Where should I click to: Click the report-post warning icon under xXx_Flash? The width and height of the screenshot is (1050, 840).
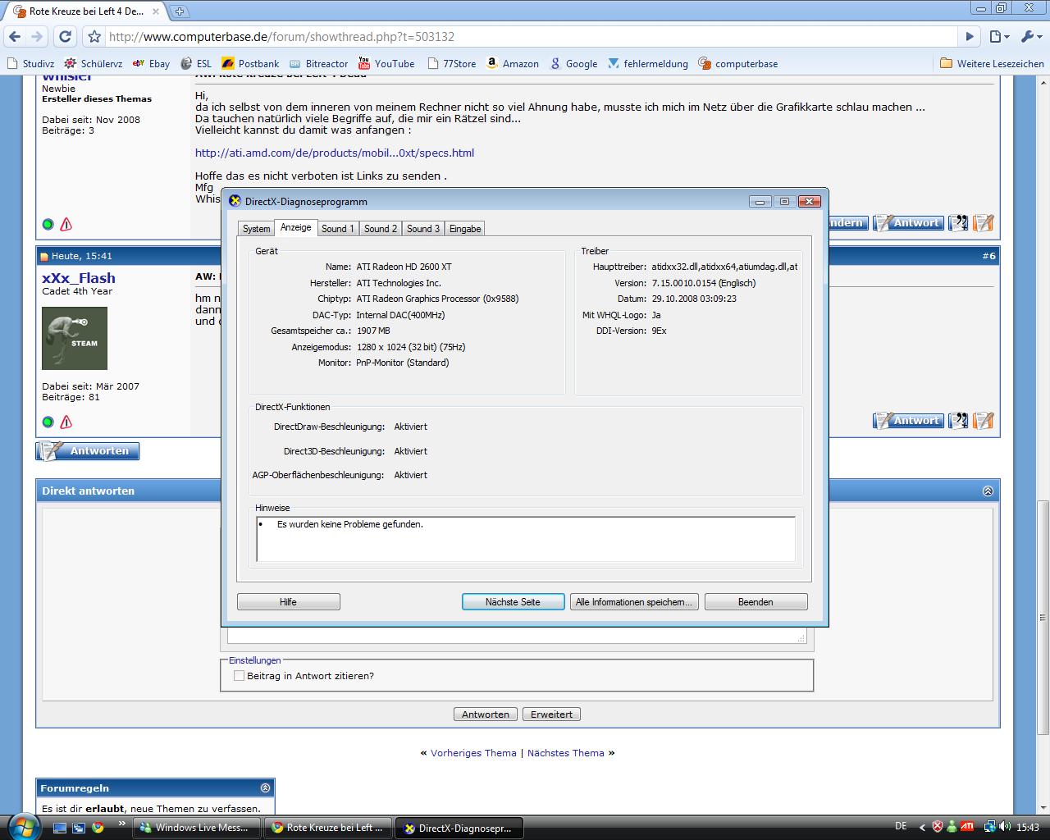66,422
